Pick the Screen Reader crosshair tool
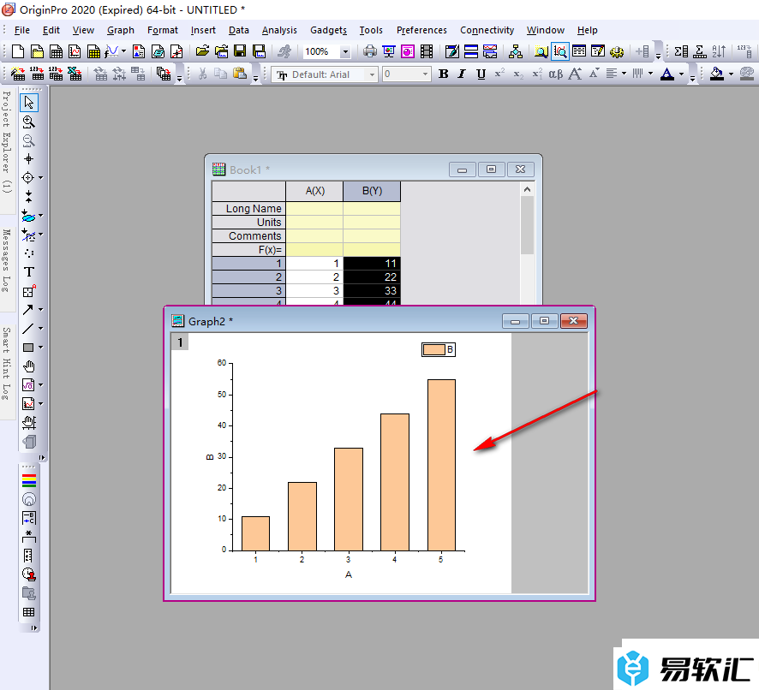759x690 pixels. click(28, 158)
